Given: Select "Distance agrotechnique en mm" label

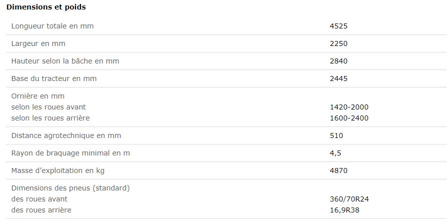Looking at the screenshot, I should point(66,135).
